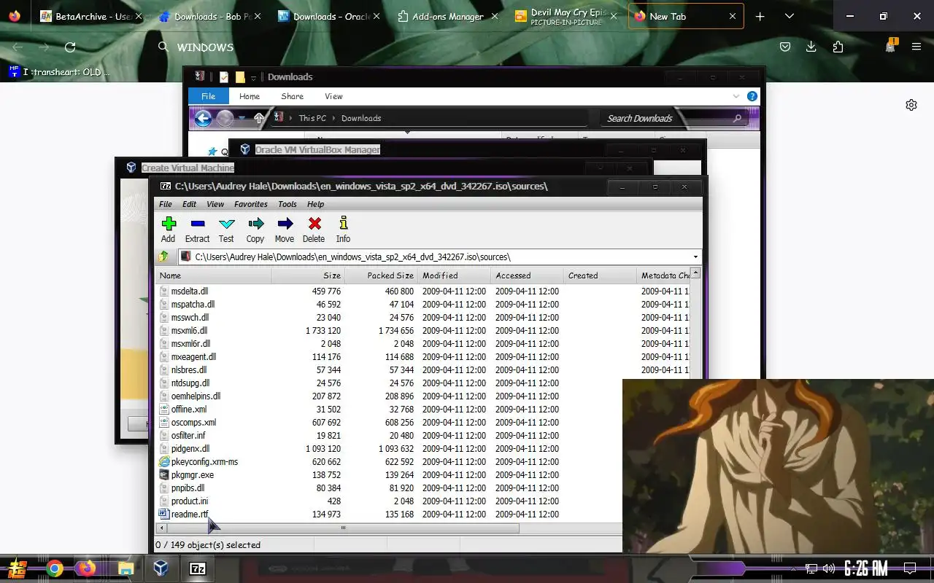The width and height of the screenshot is (934, 583).
Task: Open the View tab in Explorer ribbon
Action: pos(333,96)
